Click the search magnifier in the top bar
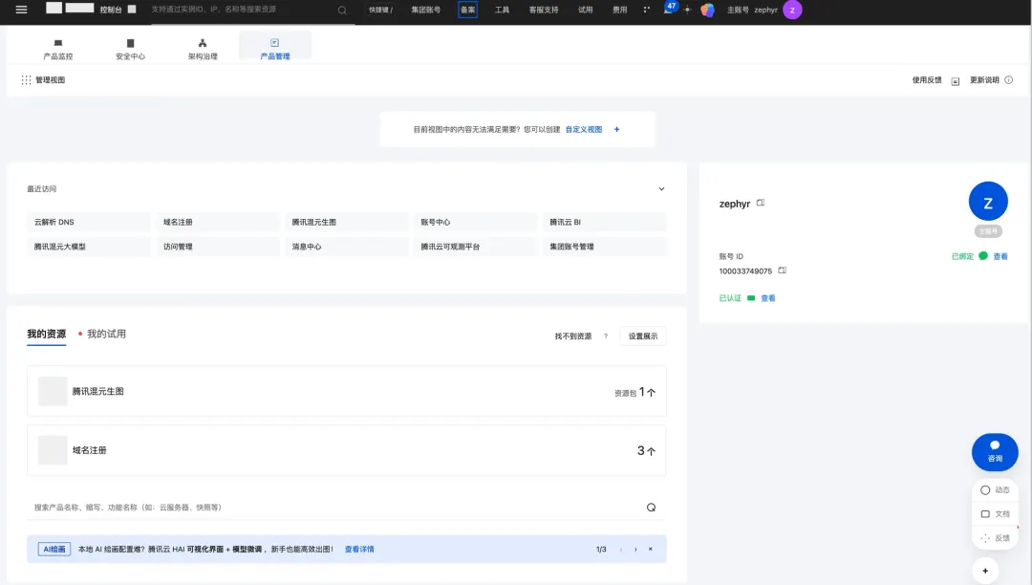Viewport: 1032px width, 585px height. click(342, 10)
